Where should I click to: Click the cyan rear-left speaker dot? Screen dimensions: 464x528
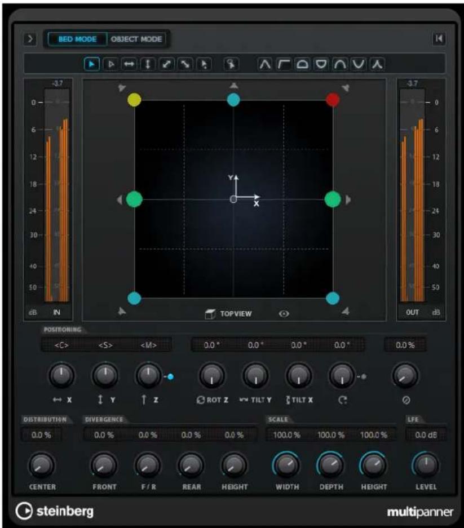coord(134,298)
